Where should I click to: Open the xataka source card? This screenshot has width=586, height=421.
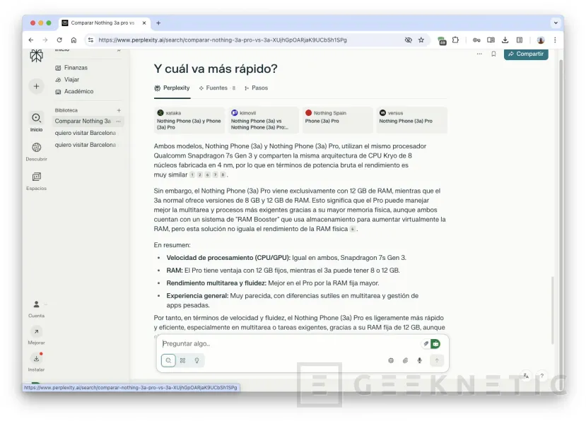click(189, 120)
